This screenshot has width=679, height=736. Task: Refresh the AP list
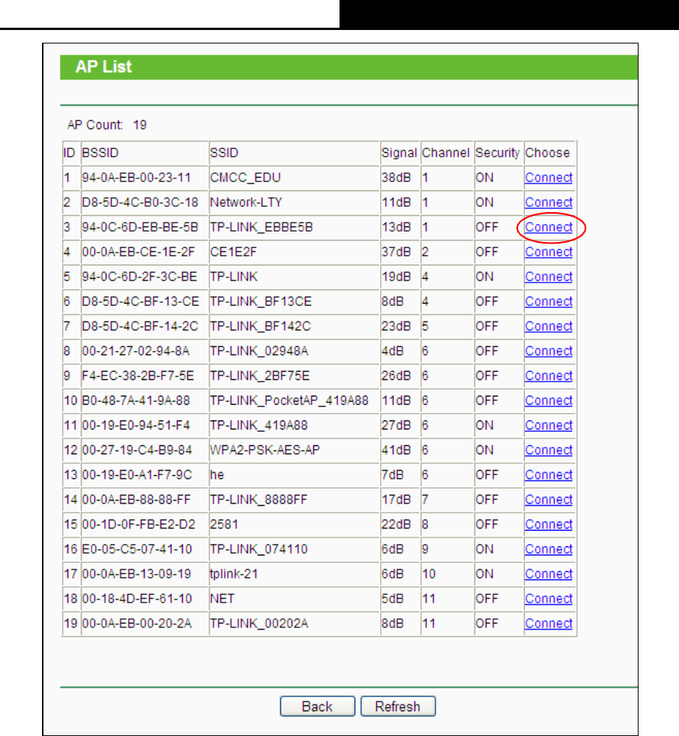pyautogui.click(x=398, y=707)
